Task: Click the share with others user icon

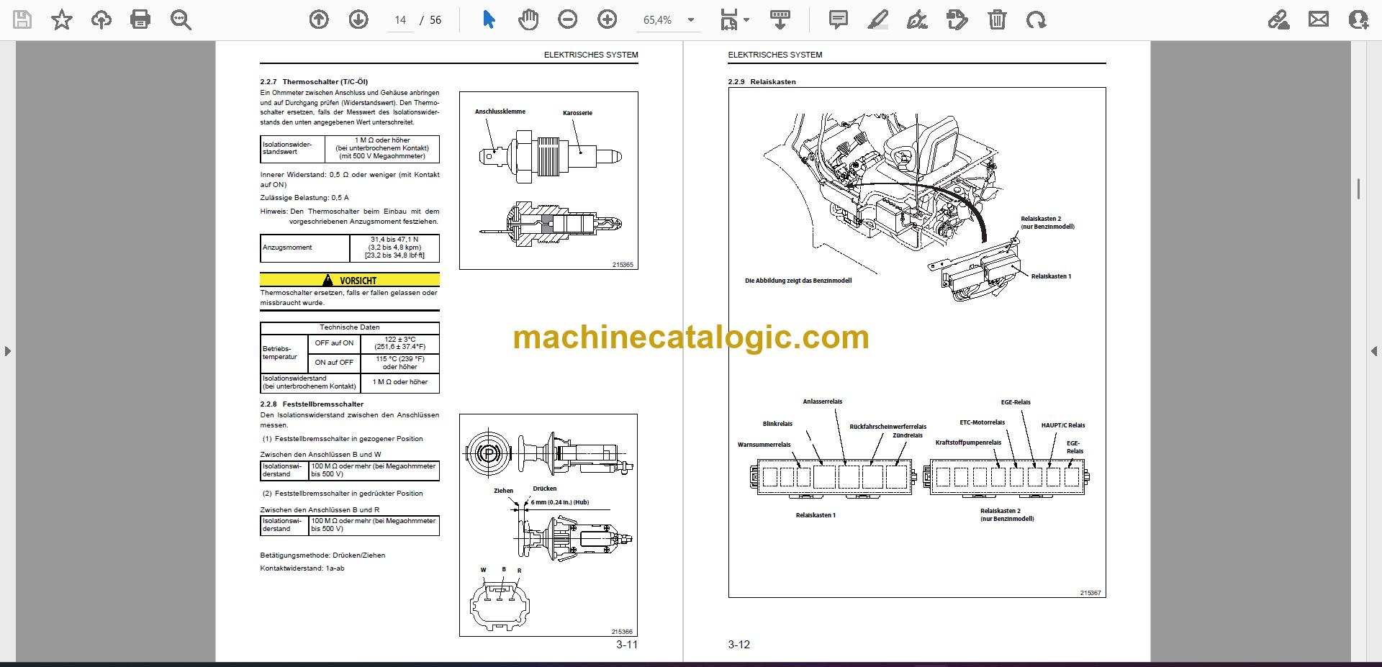Action: coord(1358,19)
